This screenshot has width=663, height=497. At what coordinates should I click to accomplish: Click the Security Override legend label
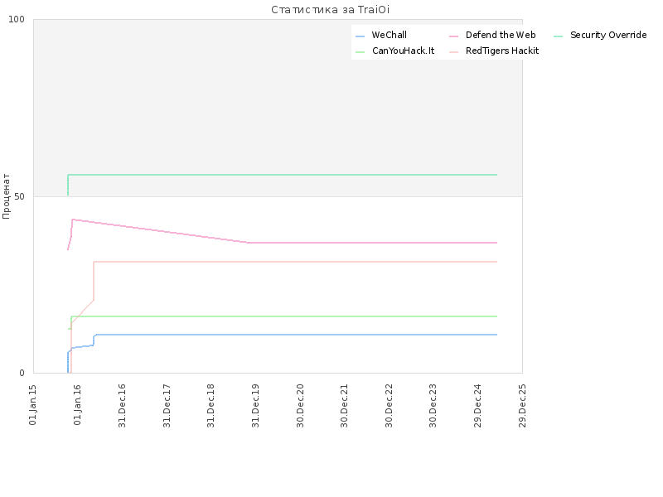[608, 35]
